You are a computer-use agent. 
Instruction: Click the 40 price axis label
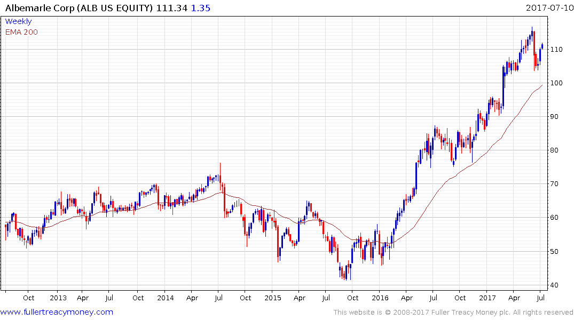(x=554, y=285)
